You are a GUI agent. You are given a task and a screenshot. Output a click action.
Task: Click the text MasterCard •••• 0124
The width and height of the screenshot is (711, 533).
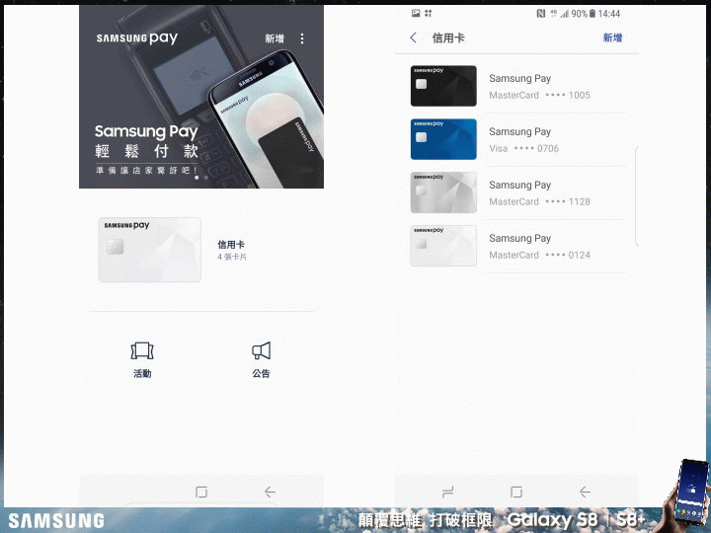pyautogui.click(x=539, y=256)
